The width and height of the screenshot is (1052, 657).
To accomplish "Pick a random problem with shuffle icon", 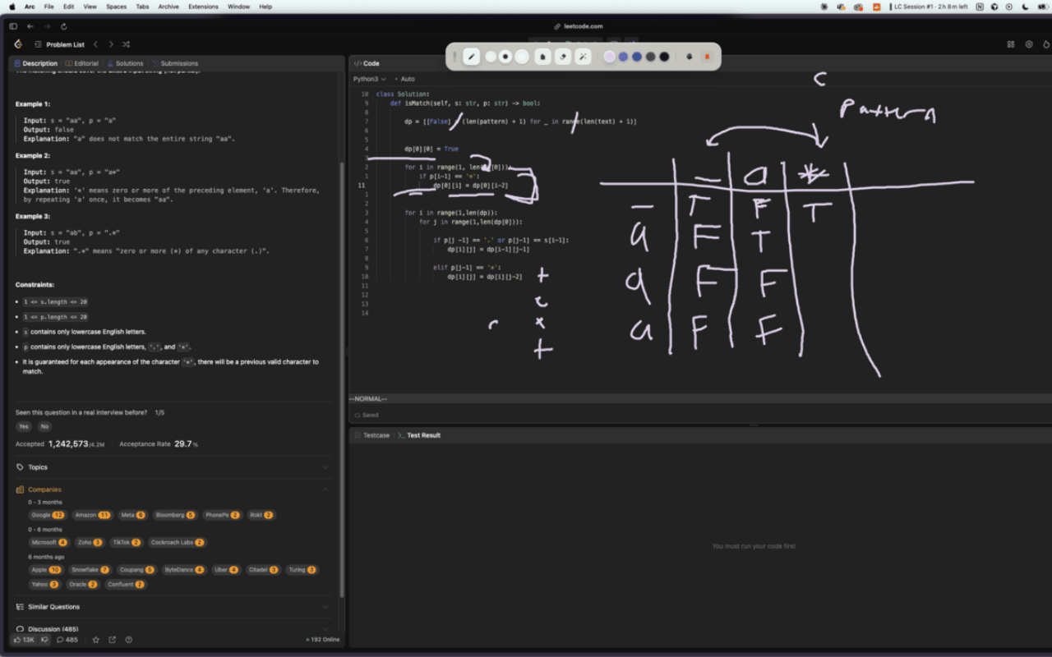I will tap(126, 44).
